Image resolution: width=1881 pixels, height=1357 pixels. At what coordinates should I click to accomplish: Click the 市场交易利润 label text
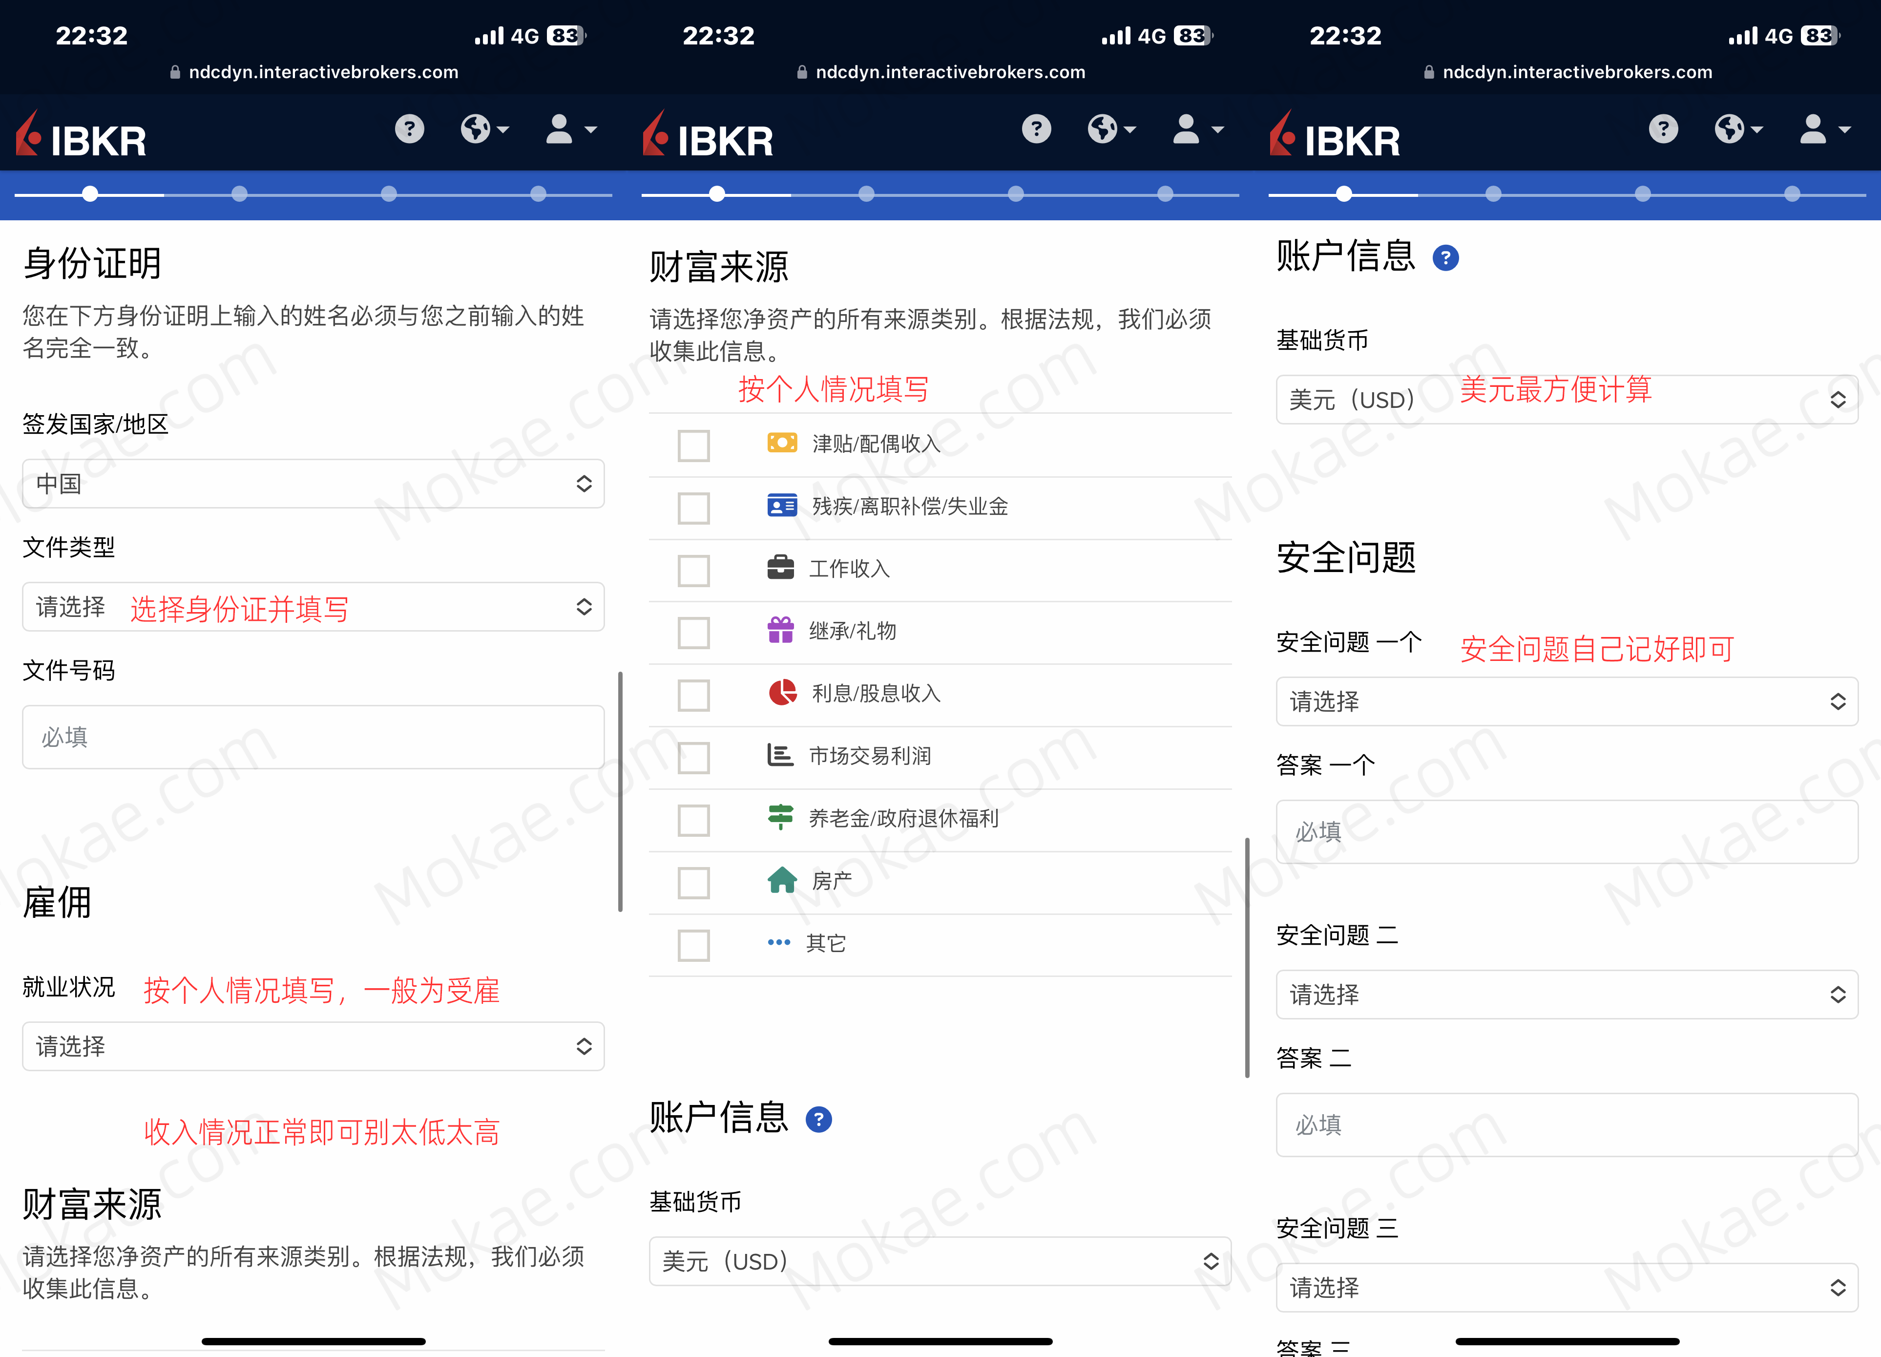(870, 756)
